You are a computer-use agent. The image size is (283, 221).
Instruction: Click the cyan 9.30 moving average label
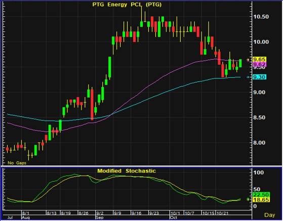coord(259,77)
